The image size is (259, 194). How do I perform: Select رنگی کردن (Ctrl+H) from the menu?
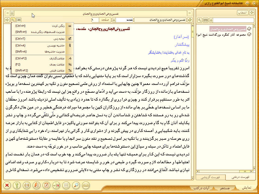point(42,26)
